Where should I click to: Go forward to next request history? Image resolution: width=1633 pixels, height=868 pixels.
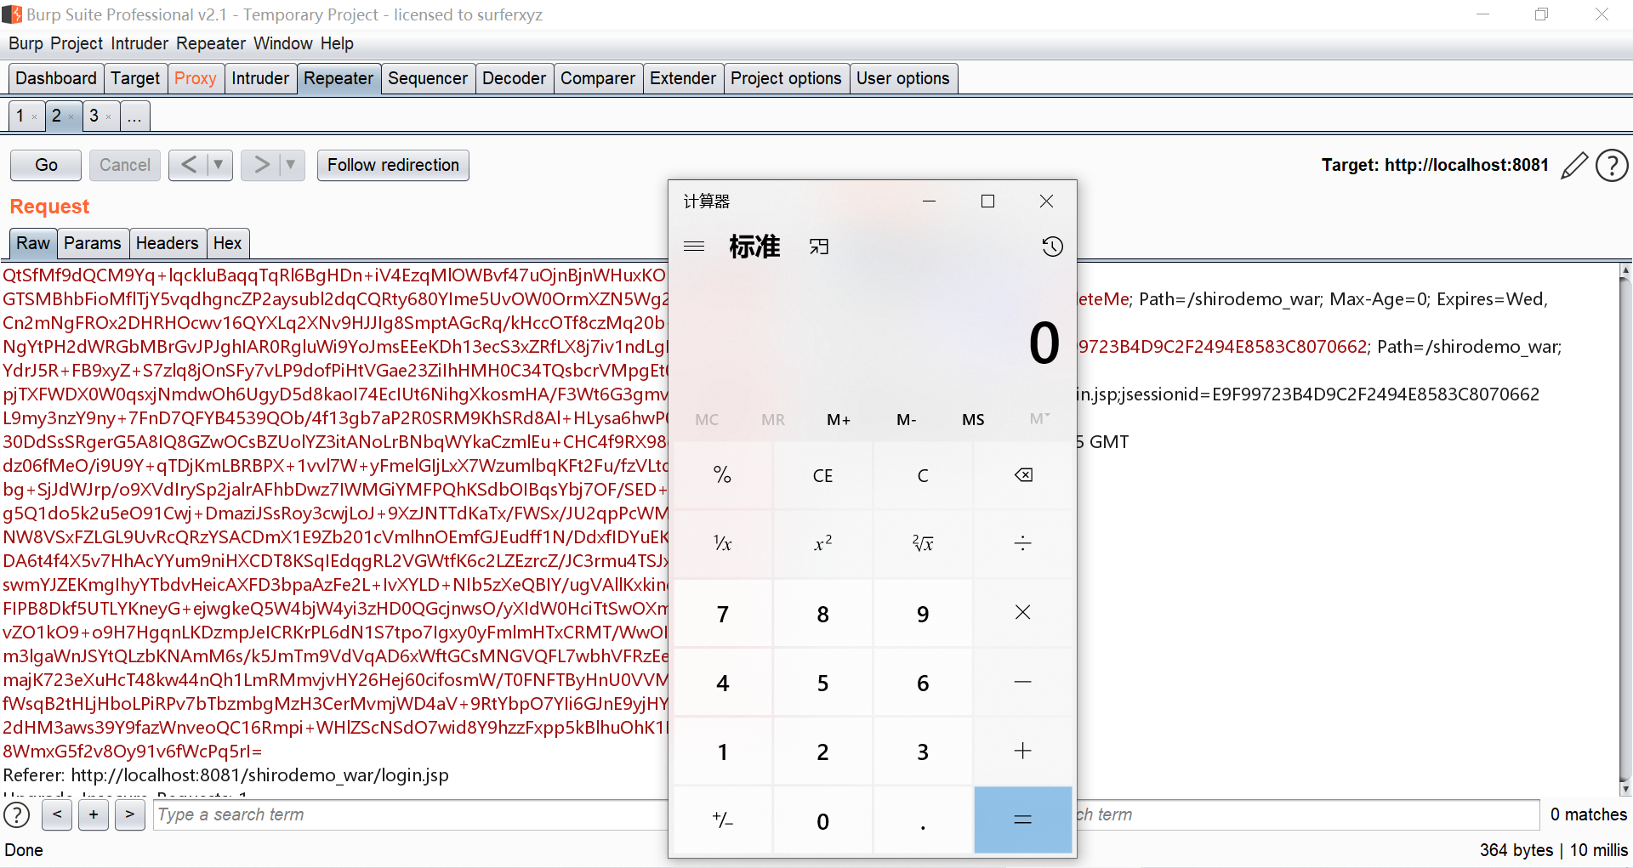point(260,165)
